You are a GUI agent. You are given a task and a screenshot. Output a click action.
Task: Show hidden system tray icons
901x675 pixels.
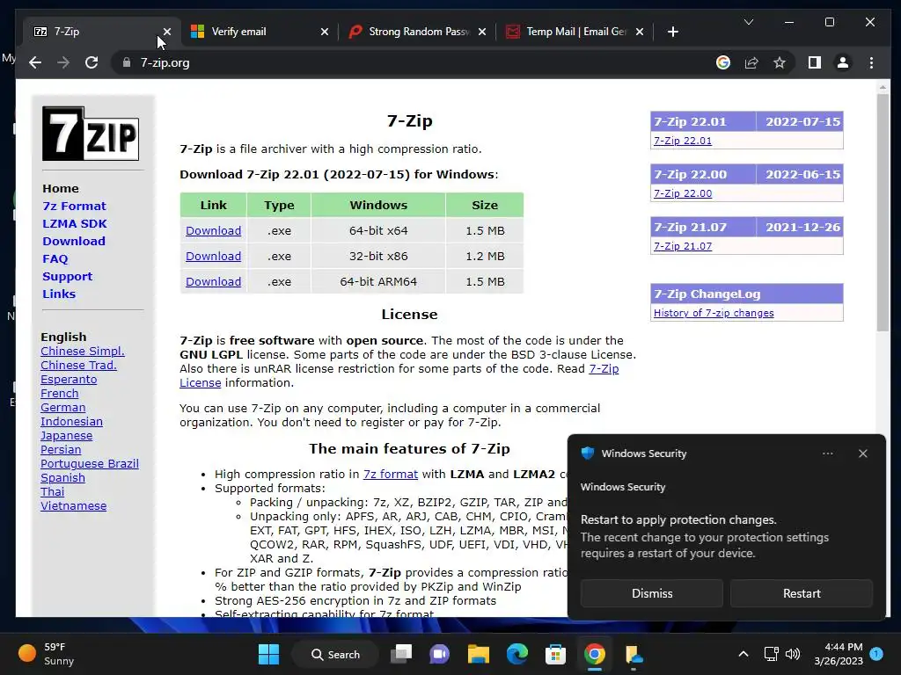point(743,654)
